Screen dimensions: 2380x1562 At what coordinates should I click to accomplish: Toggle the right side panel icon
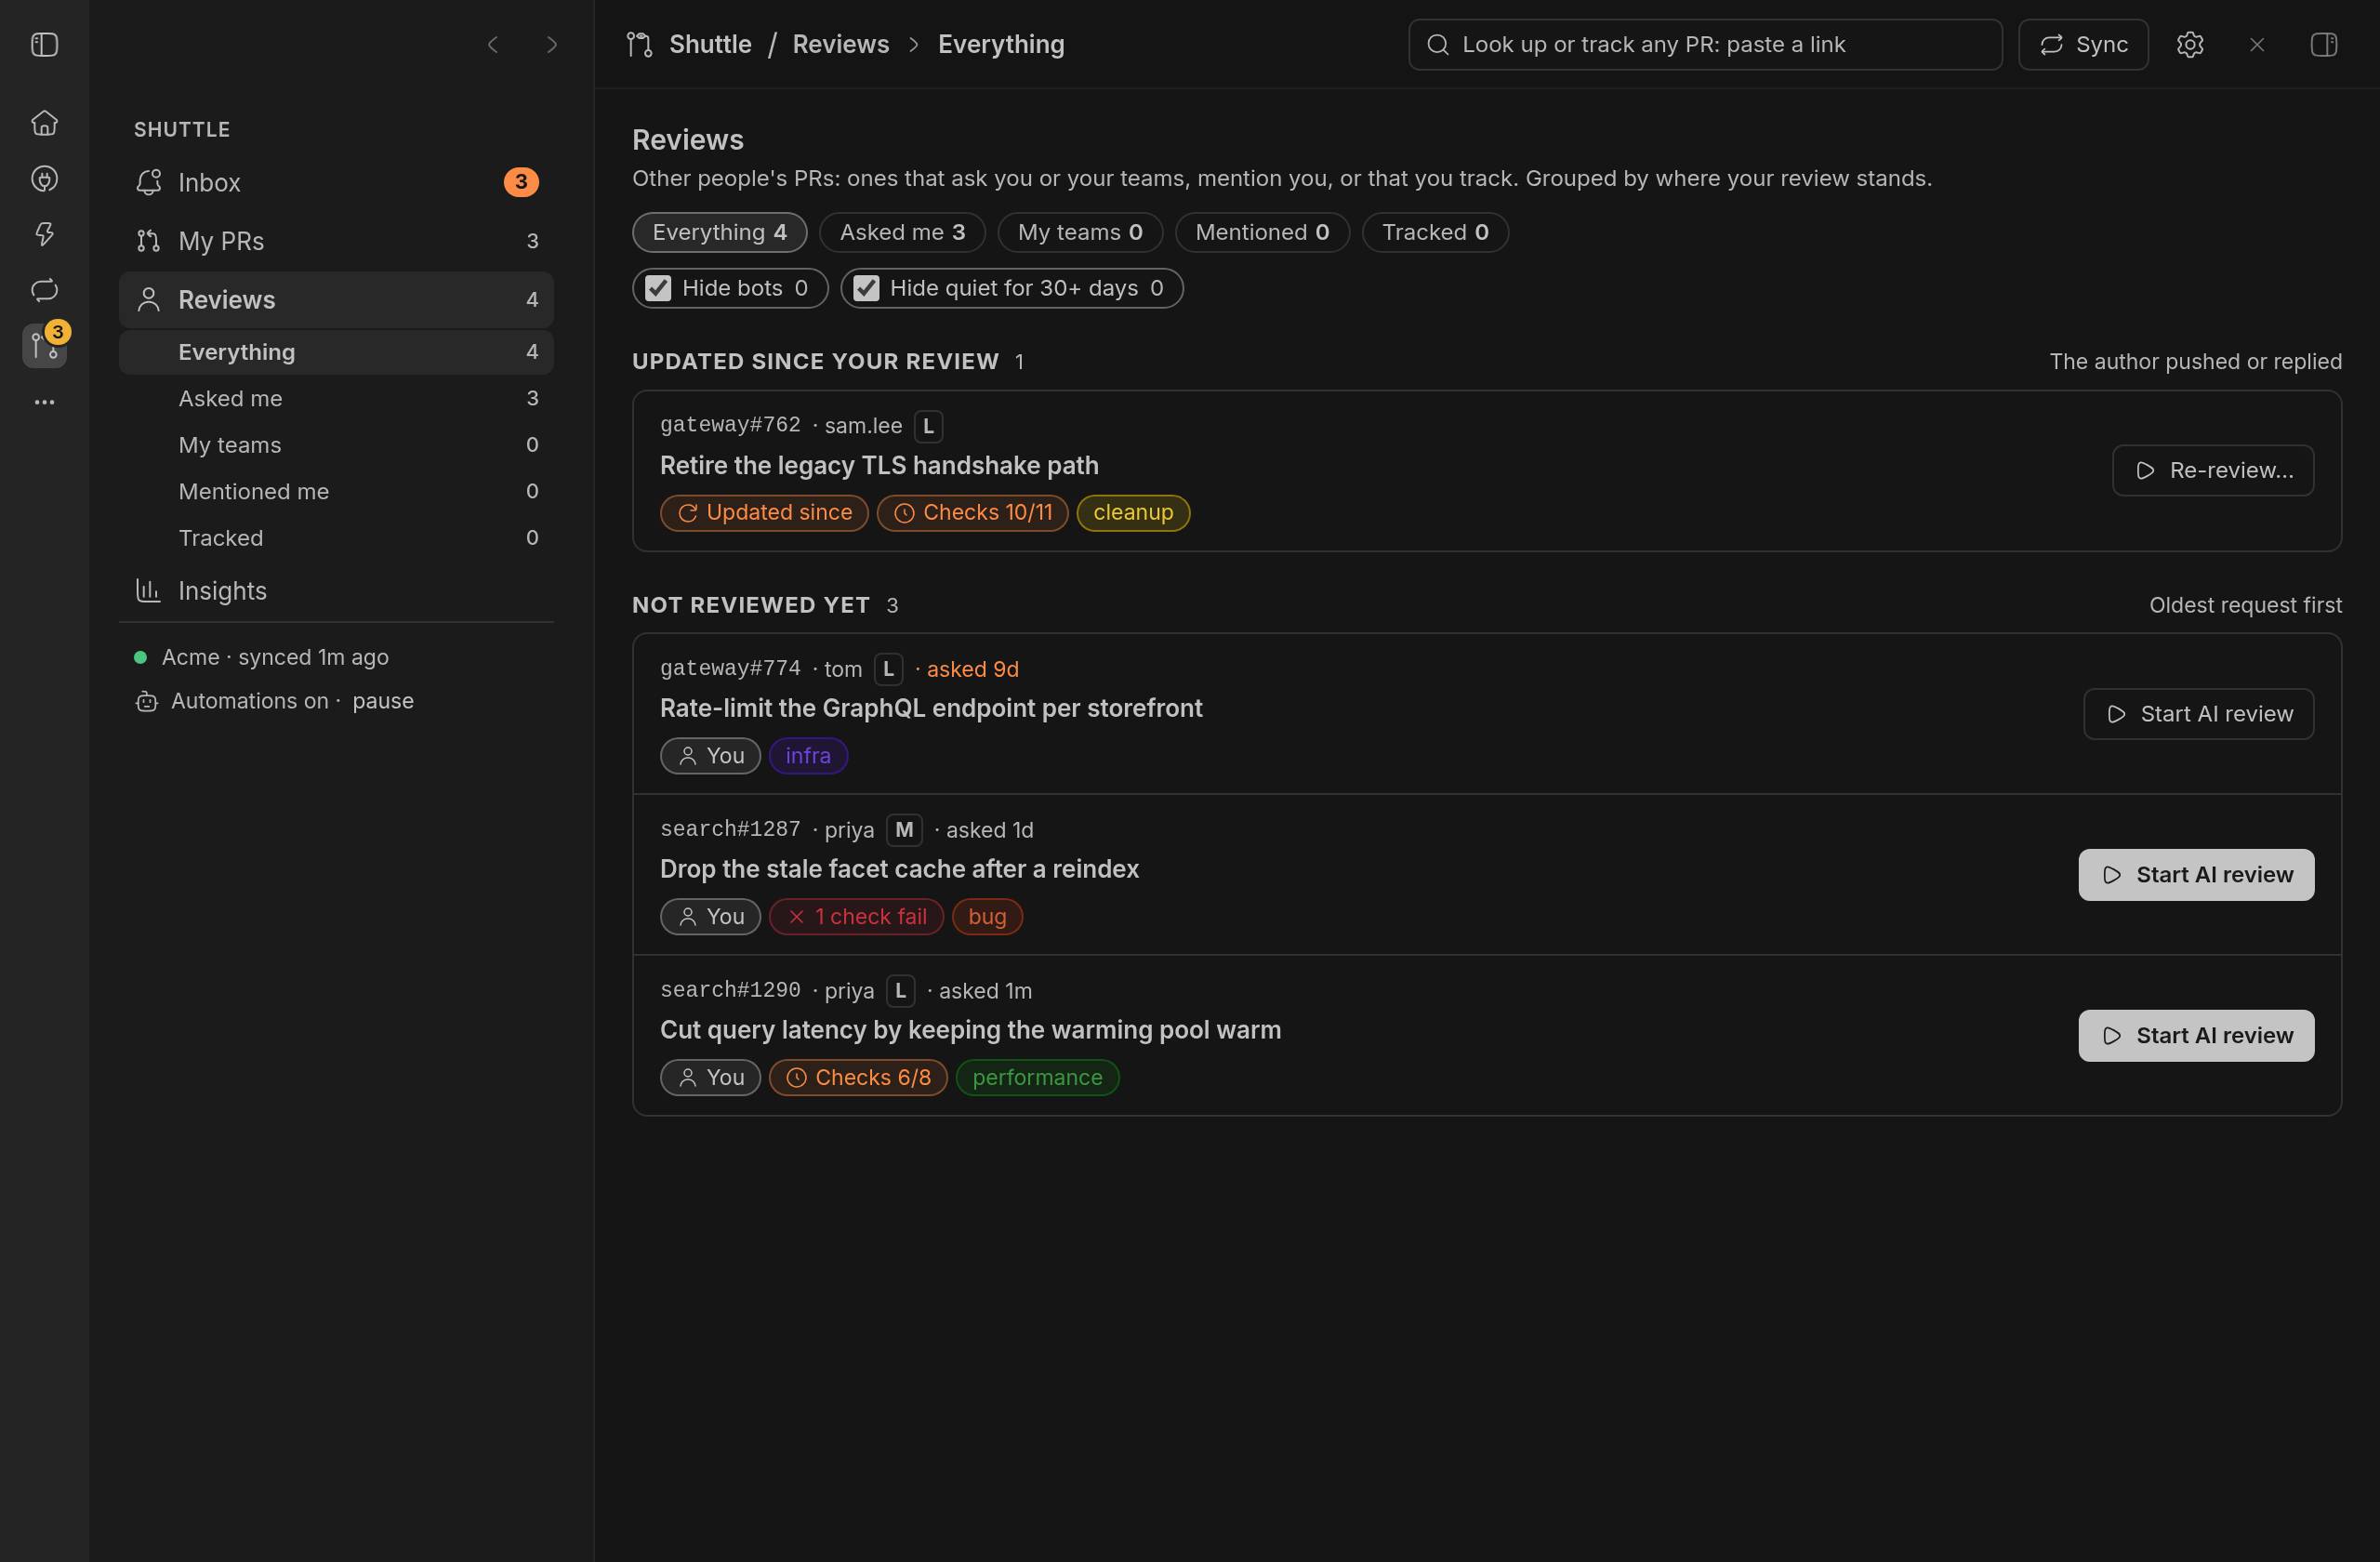[x=2324, y=44]
